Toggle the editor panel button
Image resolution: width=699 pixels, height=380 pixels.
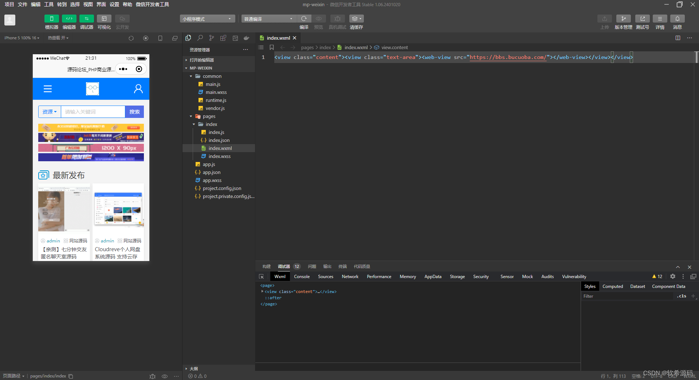[69, 19]
